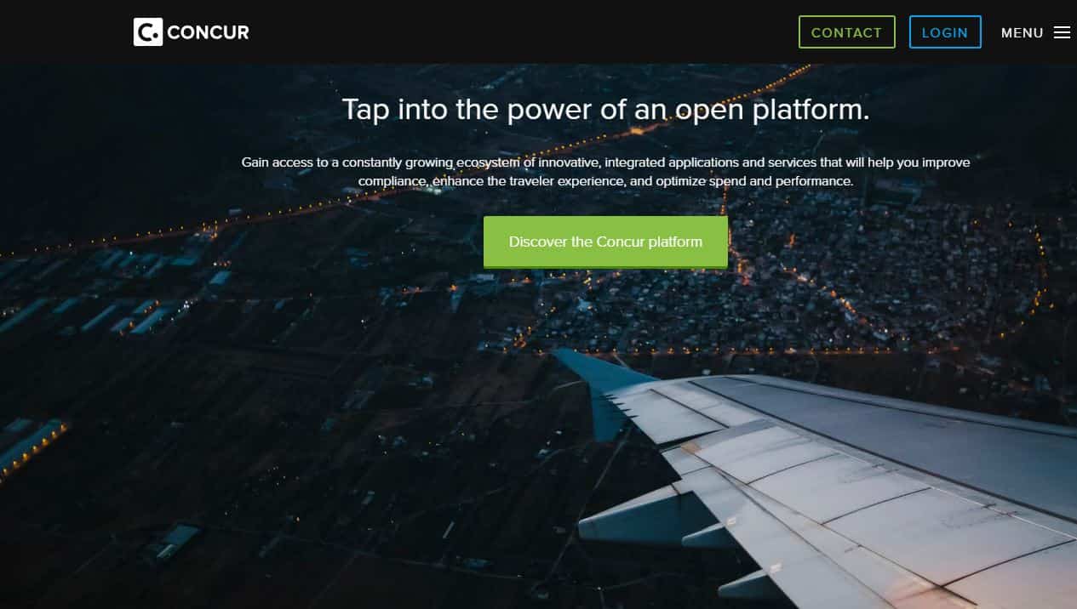Image resolution: width=1077 pixels, height=609 pixels.
Task: Click the CONCUR wordmark text
Action: tap(209, 33)
